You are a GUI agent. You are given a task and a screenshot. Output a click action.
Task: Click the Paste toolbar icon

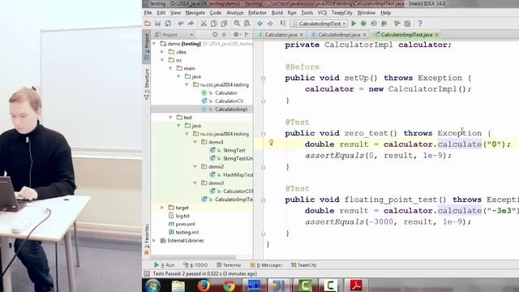(224, 24)
